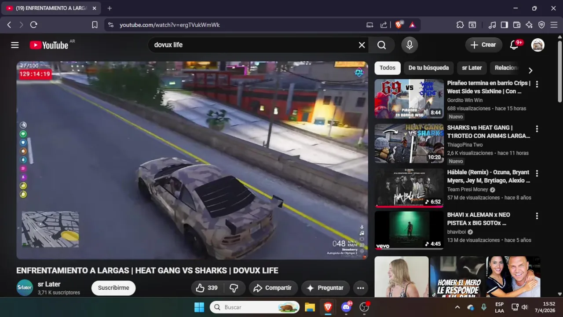Select the sr Later filter chip
The image size is (563, 317).
tap(472, 68)
